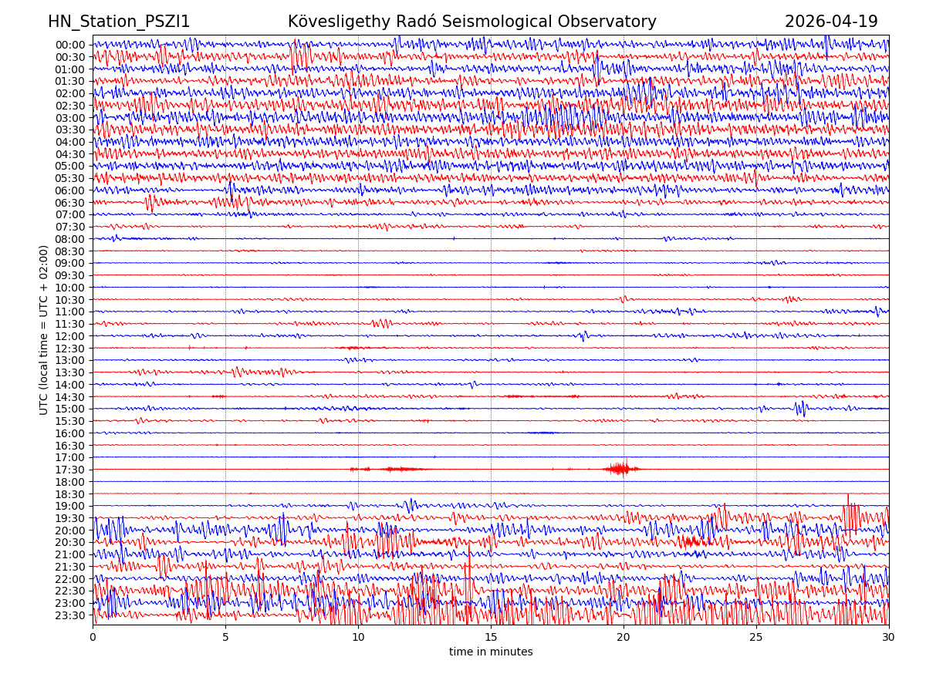Screen dimensions: 926x694
Task: Select the 2026-04-19 date label
Action: tap(831, 22)
